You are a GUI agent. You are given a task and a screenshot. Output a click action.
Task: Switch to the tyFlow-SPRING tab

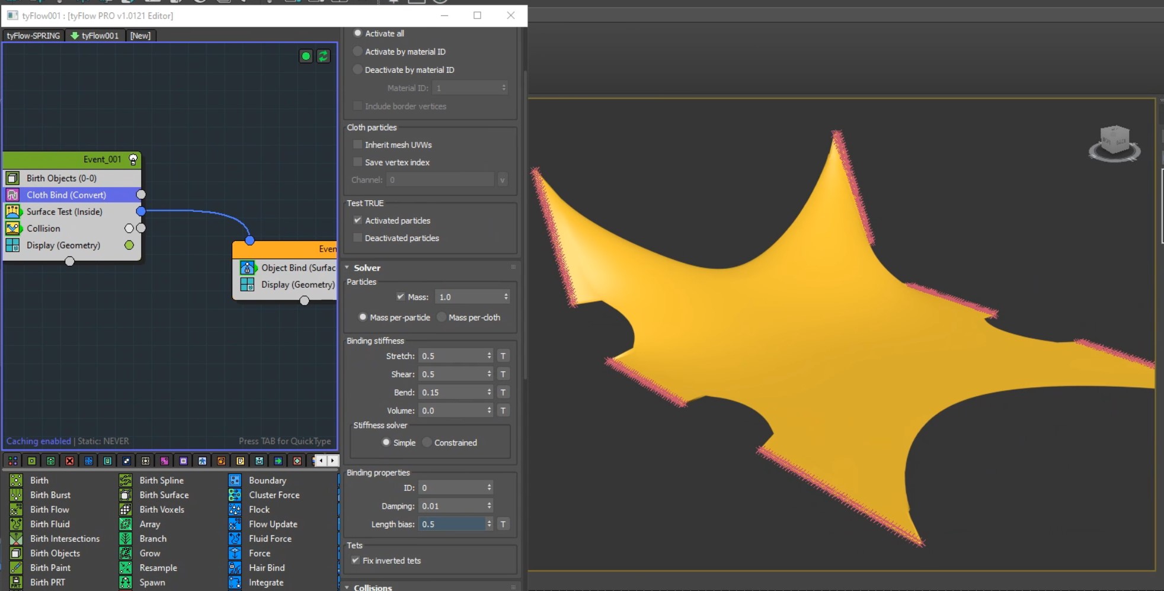click(x=33, y=36)
